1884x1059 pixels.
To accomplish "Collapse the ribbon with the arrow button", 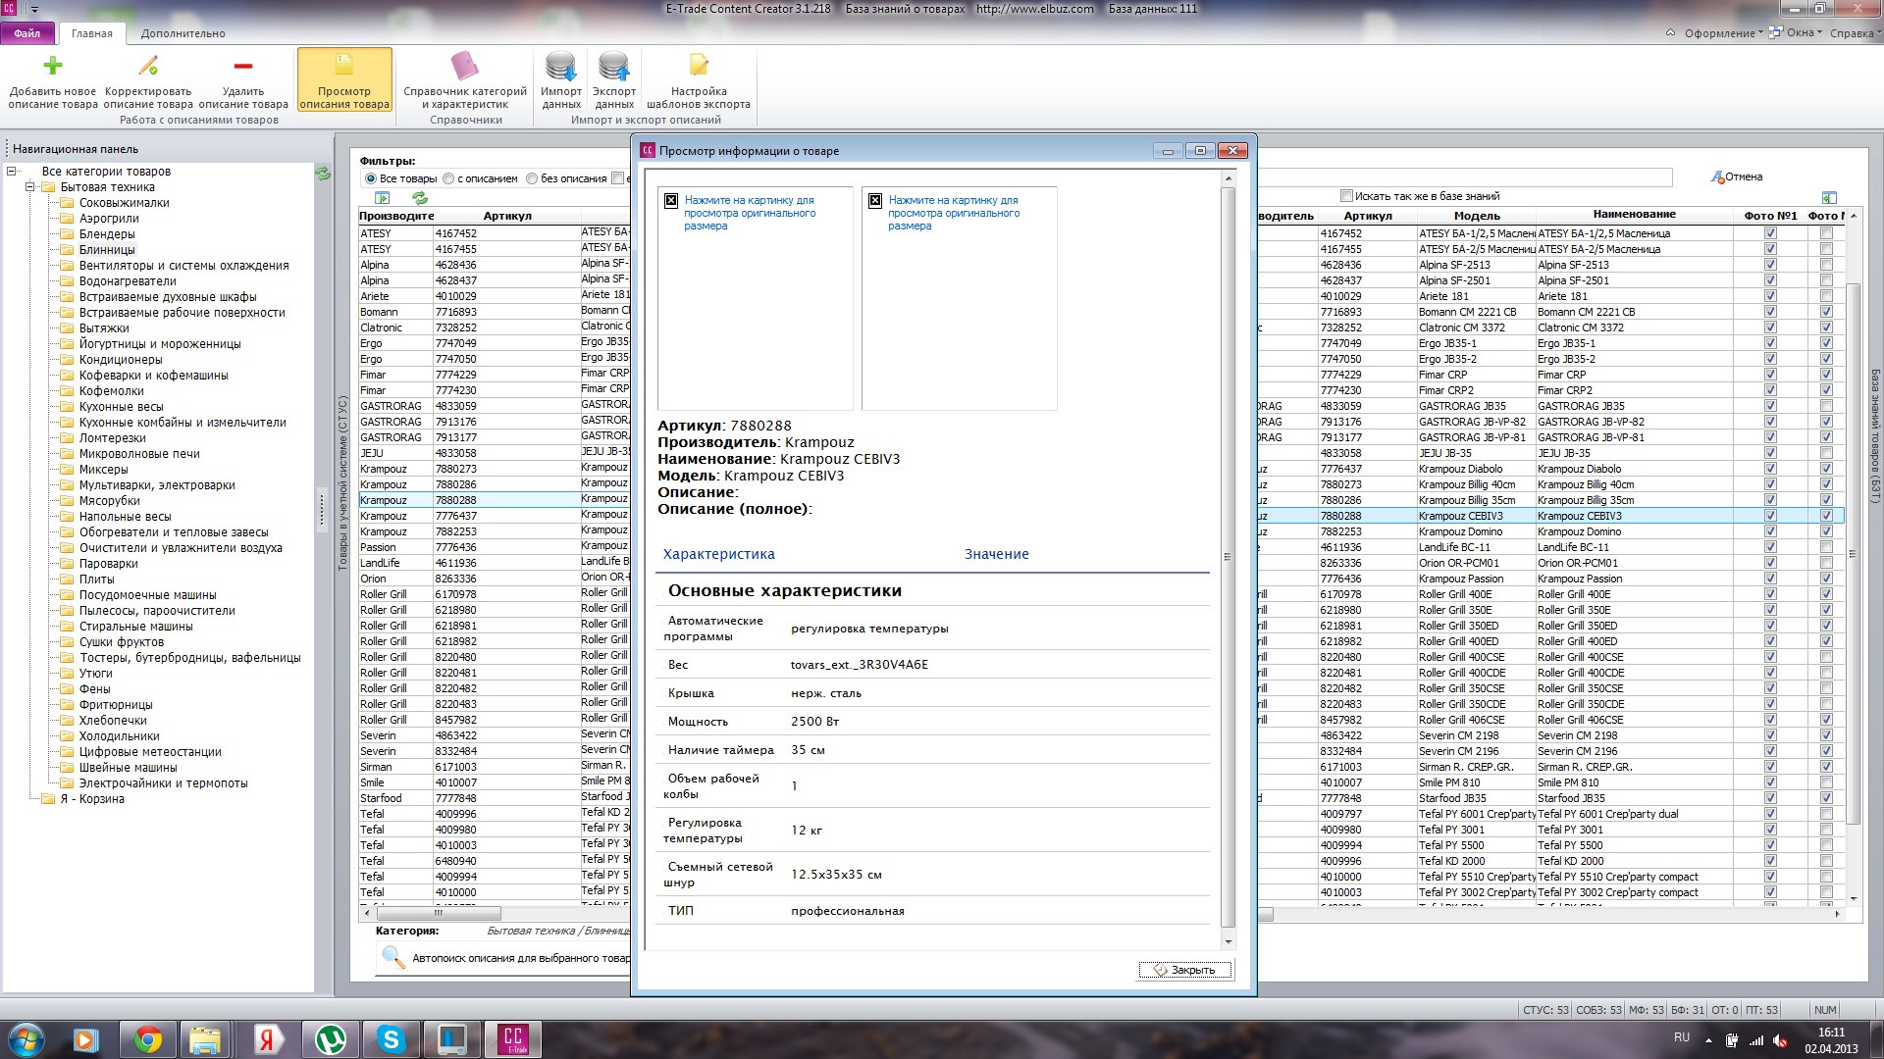I will click(1671, 33).
